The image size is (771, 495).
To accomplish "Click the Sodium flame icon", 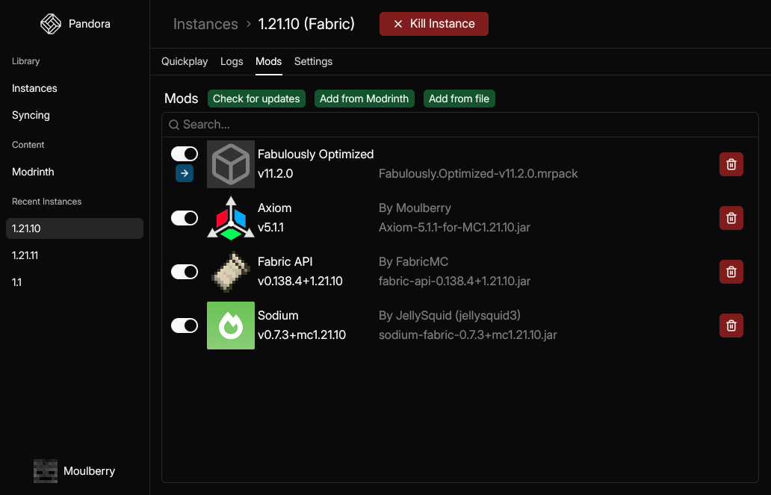I will click(231, 326).
